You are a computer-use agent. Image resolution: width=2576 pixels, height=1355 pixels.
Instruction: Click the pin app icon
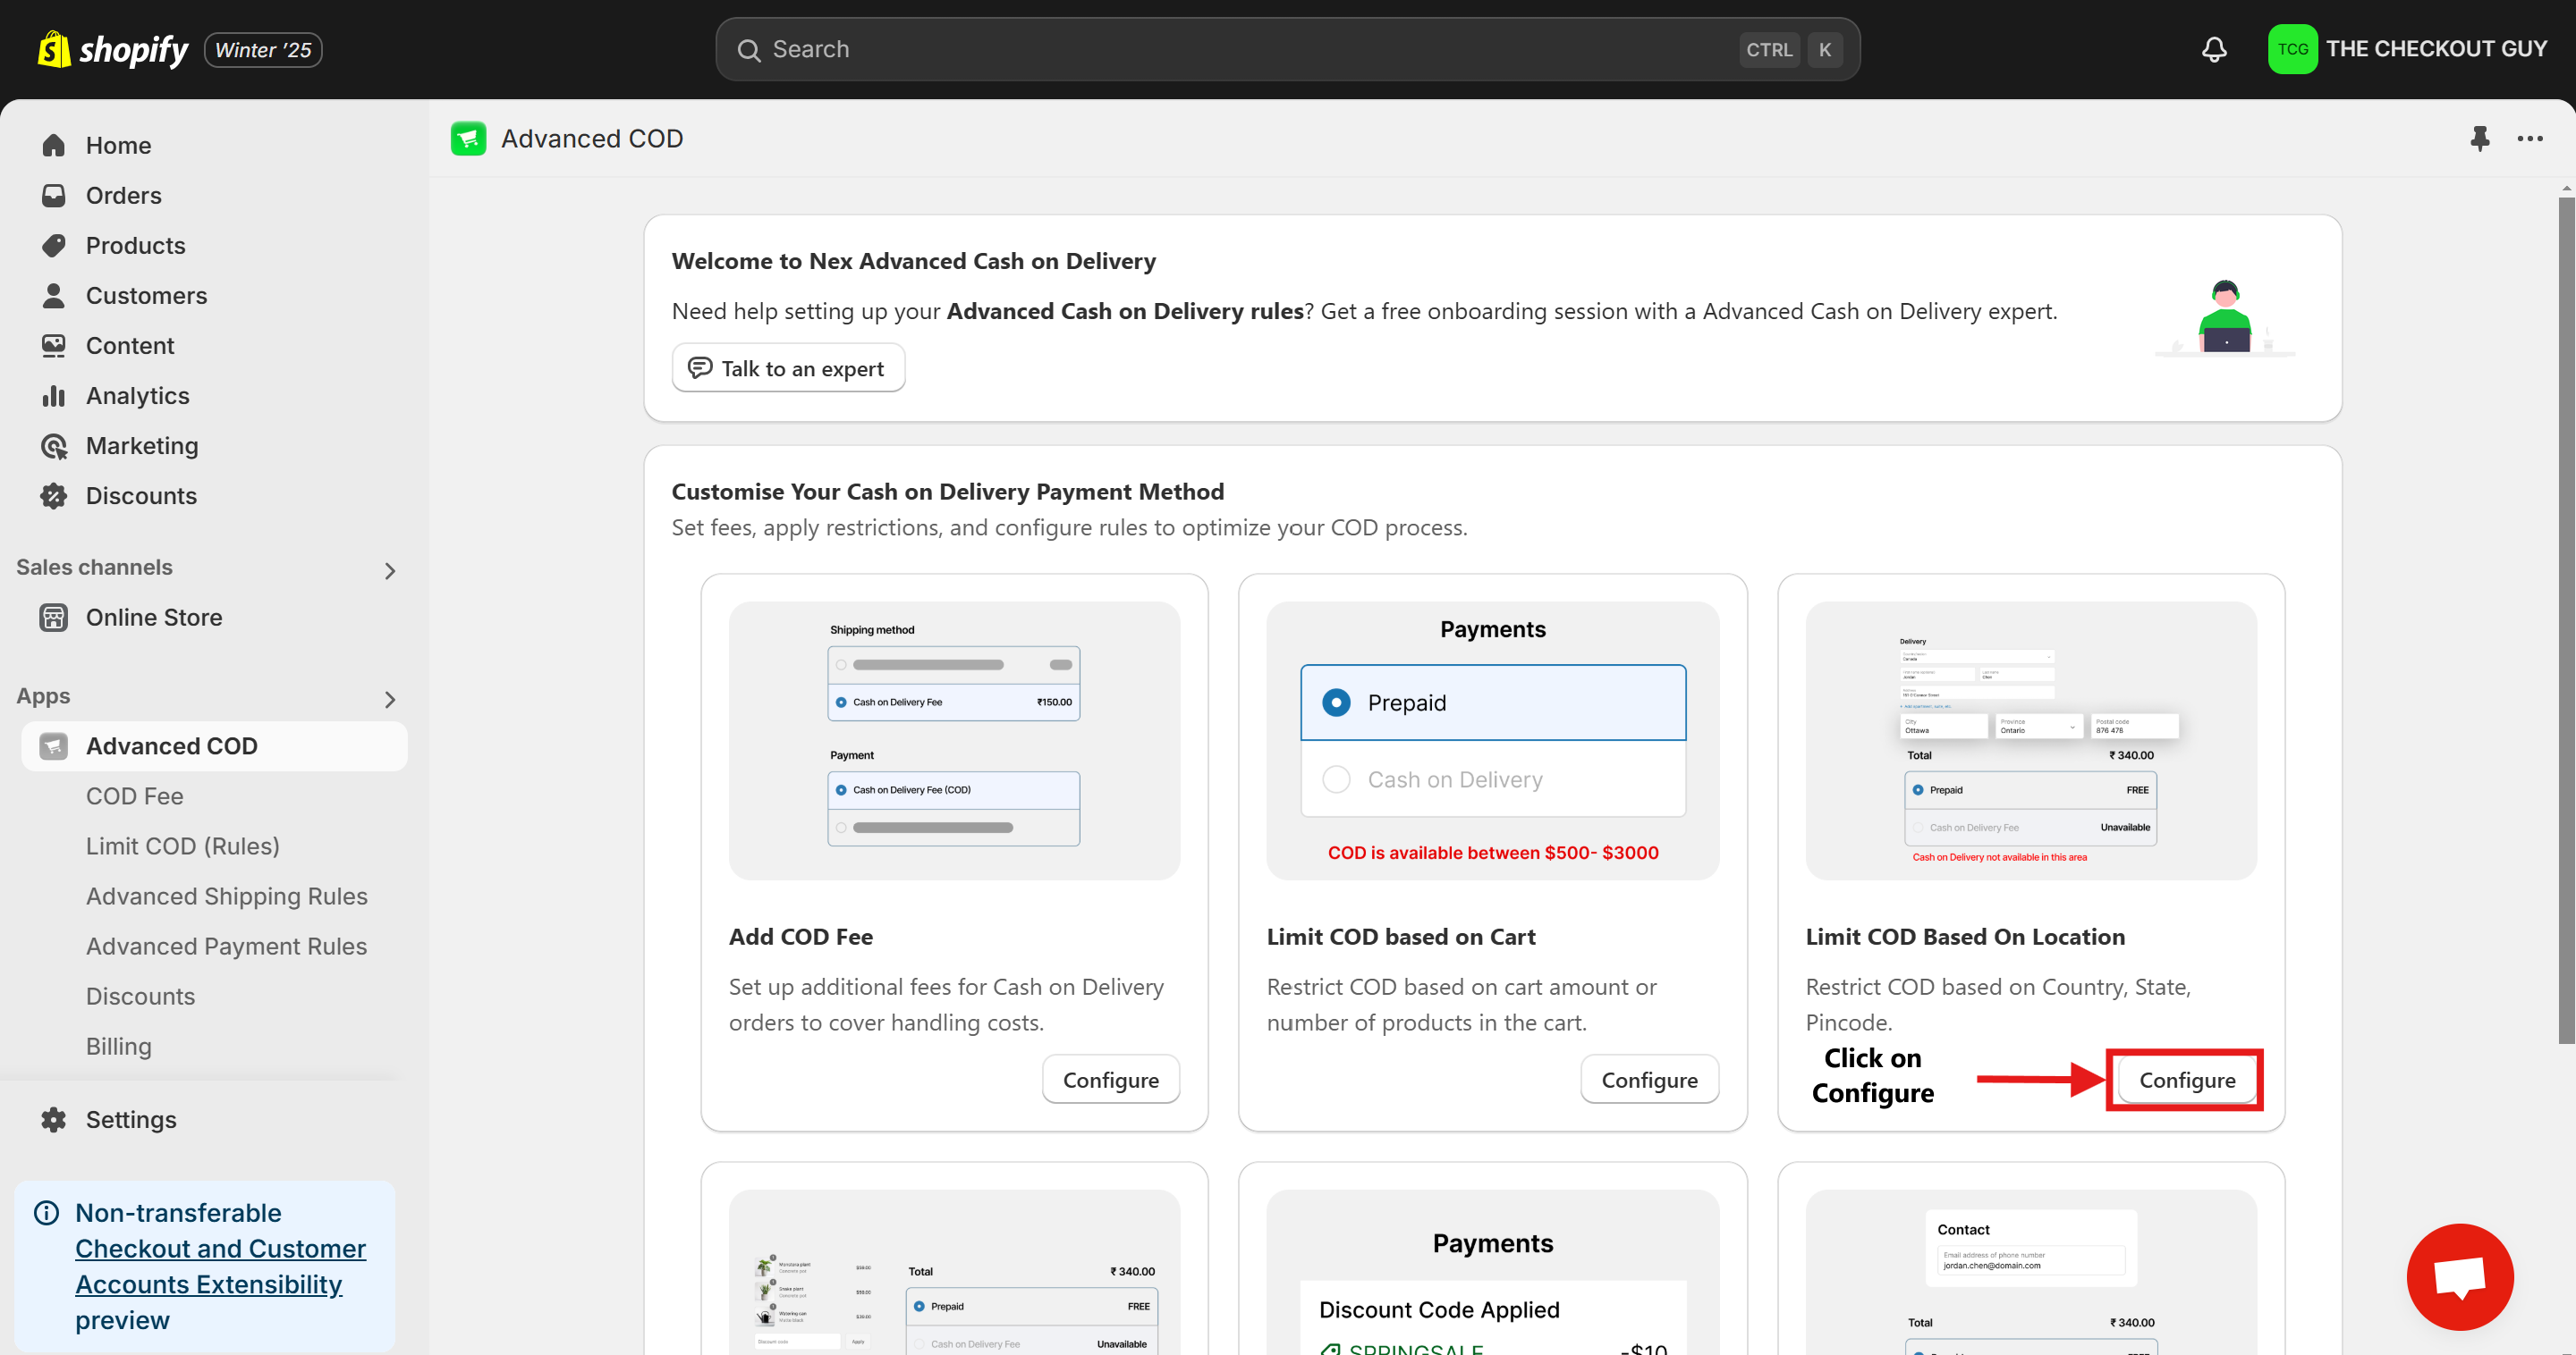point(2479,138)
